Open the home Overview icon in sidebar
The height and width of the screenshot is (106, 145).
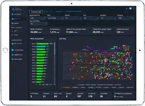[13, 14]
